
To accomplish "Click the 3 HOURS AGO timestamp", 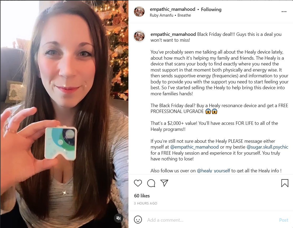I will tap(146, 203).
